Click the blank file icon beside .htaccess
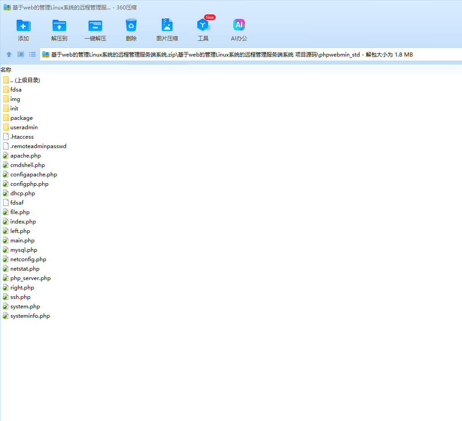The width and height of the screenshot is (462, 421). [x=5, y=136]
